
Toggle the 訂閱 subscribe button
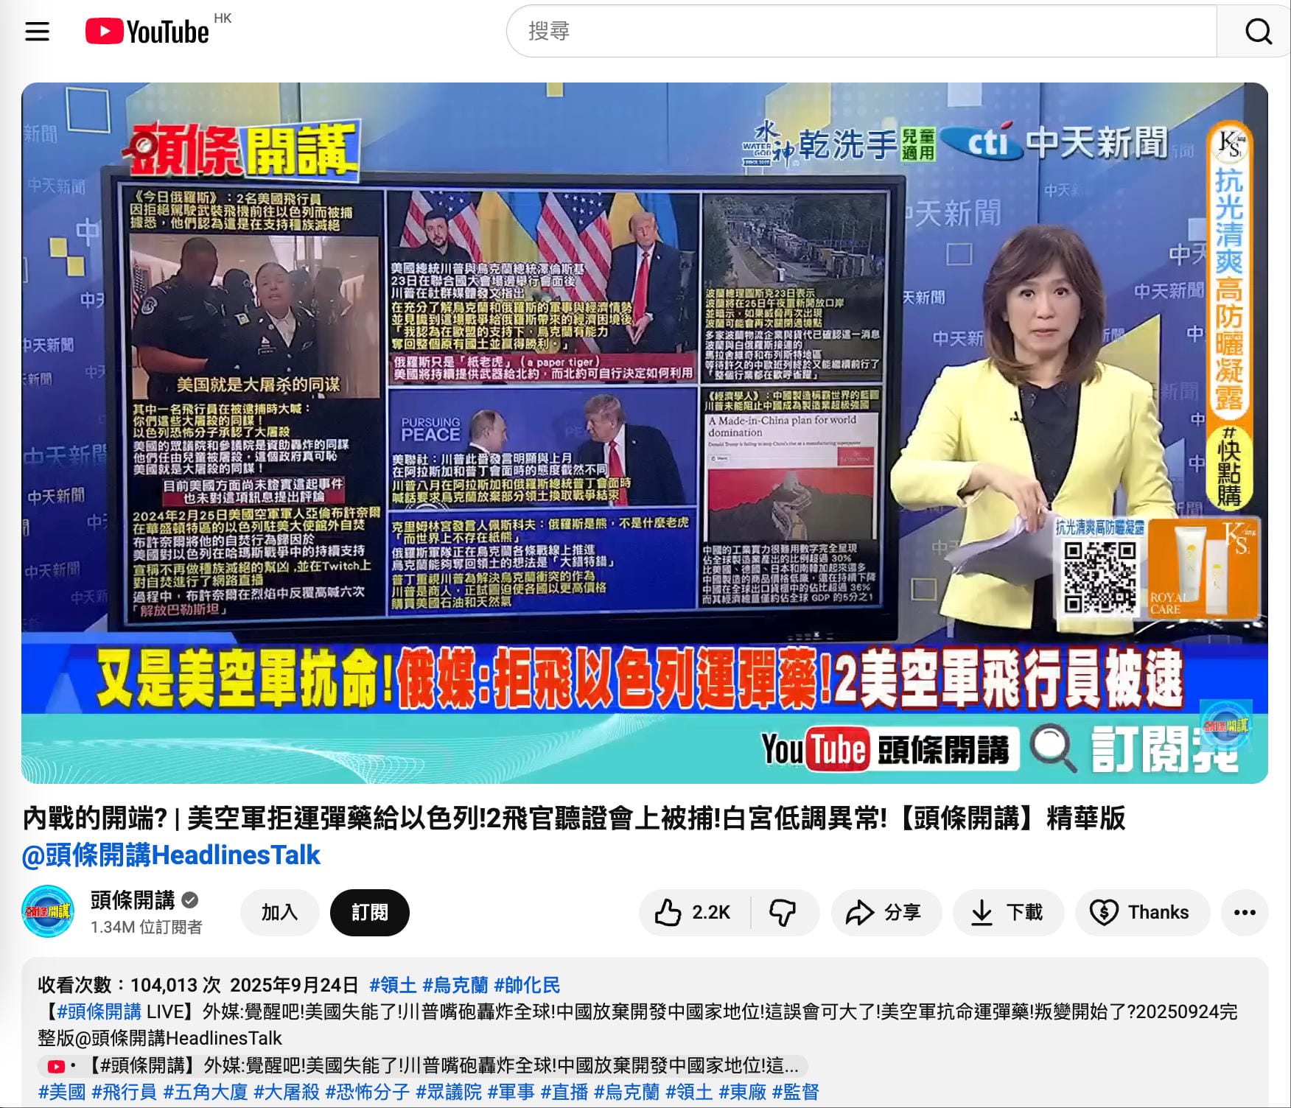coord(369,913)
